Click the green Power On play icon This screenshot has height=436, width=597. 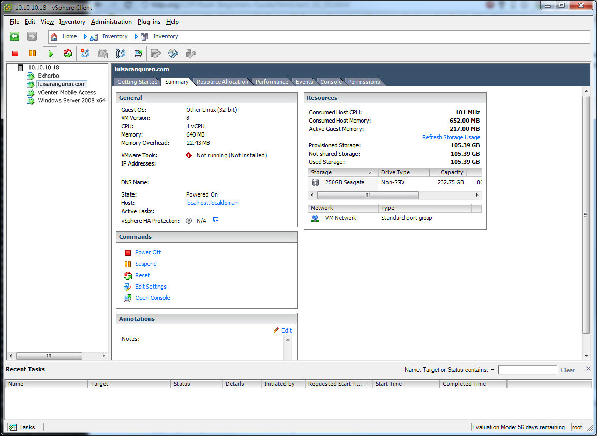click(51, 54)
